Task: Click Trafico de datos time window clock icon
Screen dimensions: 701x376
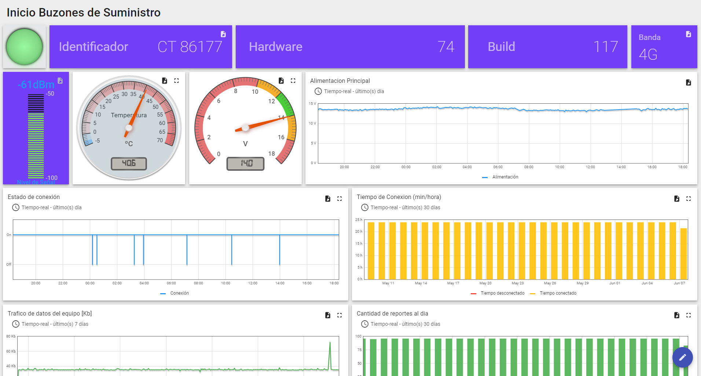Action: click(x=16, y=324)
